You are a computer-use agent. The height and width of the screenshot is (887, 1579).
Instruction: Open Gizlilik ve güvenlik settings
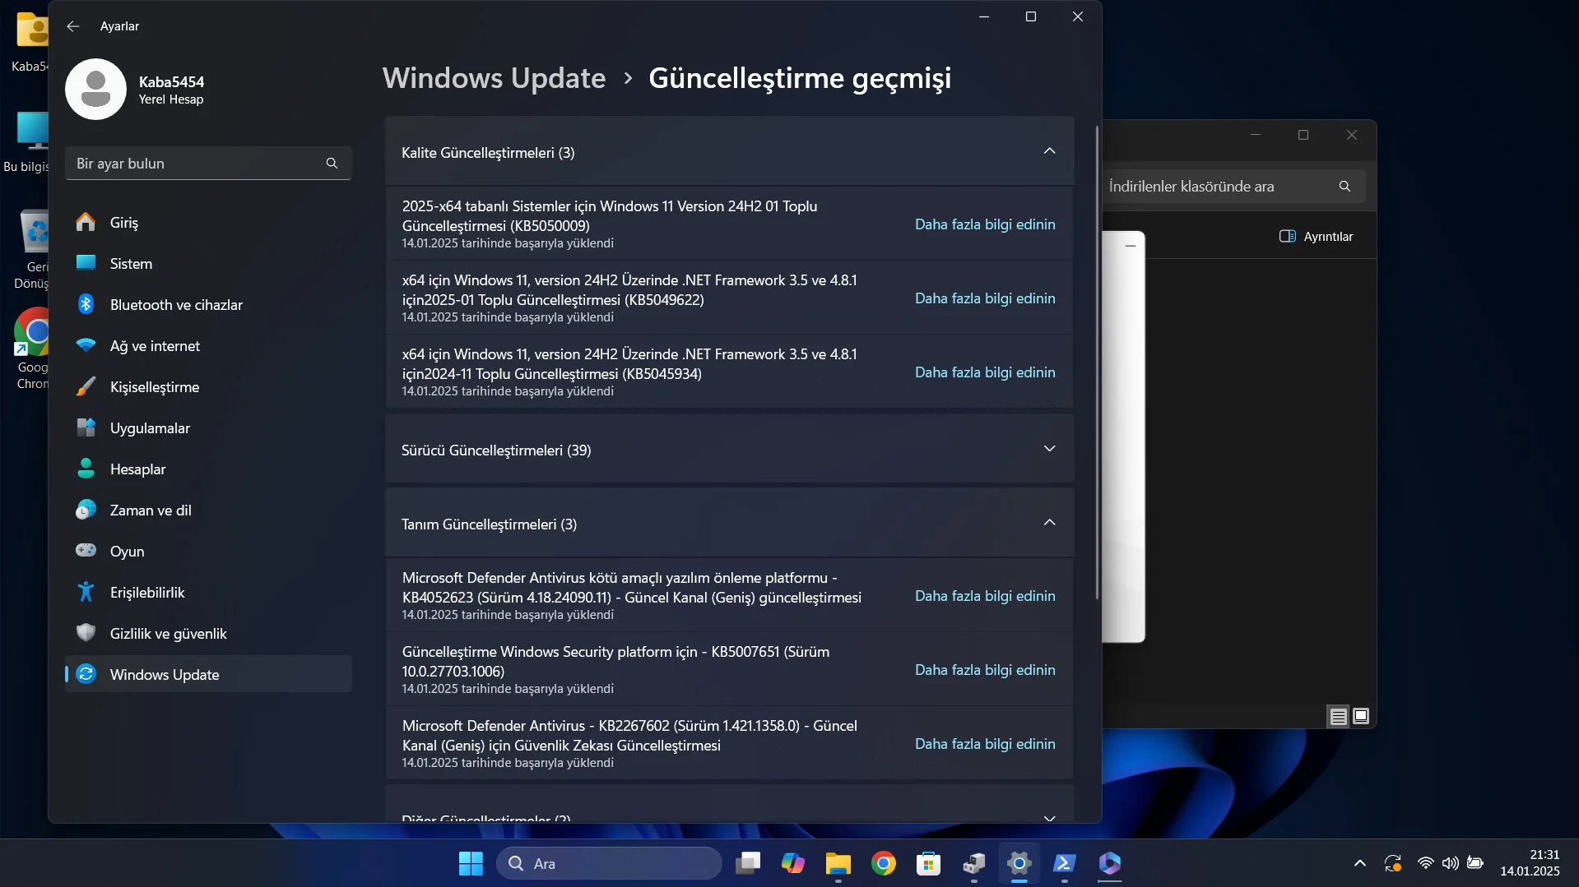click(208, 634)
